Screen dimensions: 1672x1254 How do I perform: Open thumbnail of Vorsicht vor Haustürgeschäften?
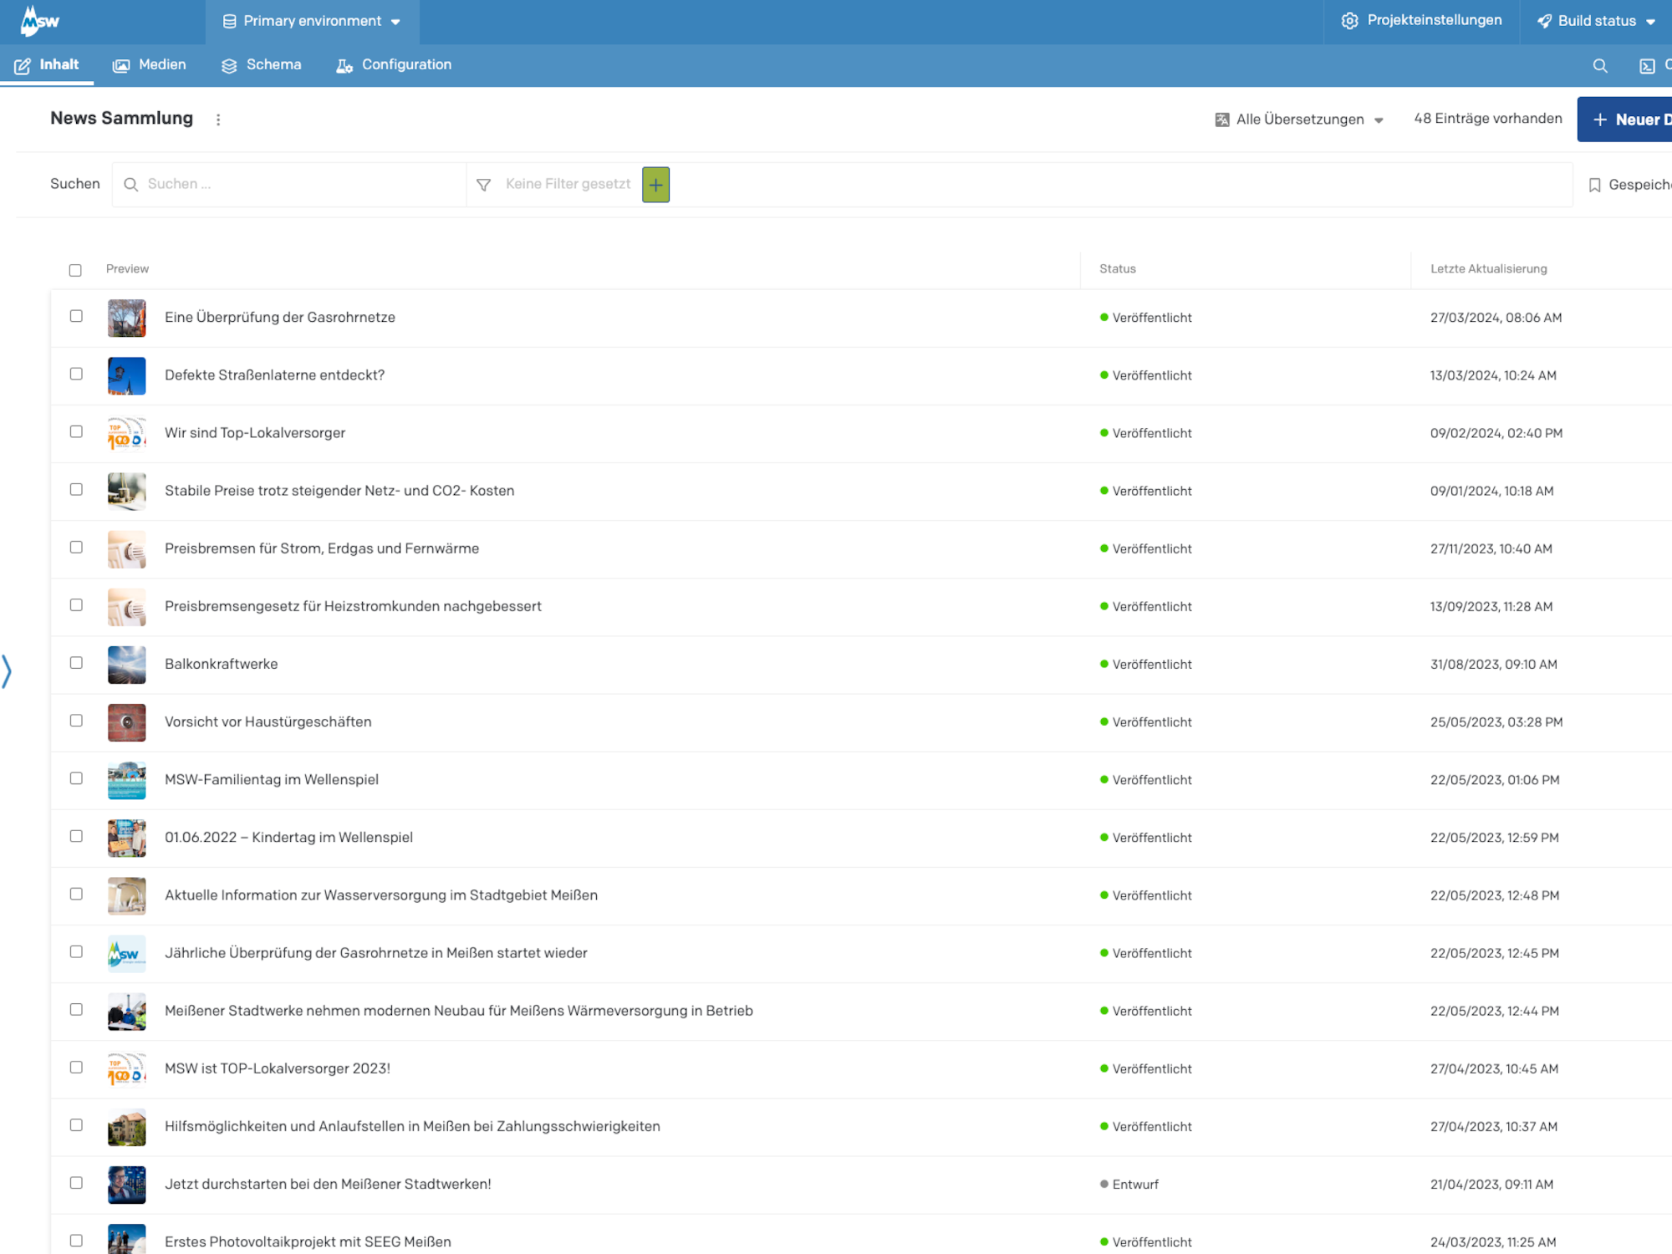[x=127, y=722]
